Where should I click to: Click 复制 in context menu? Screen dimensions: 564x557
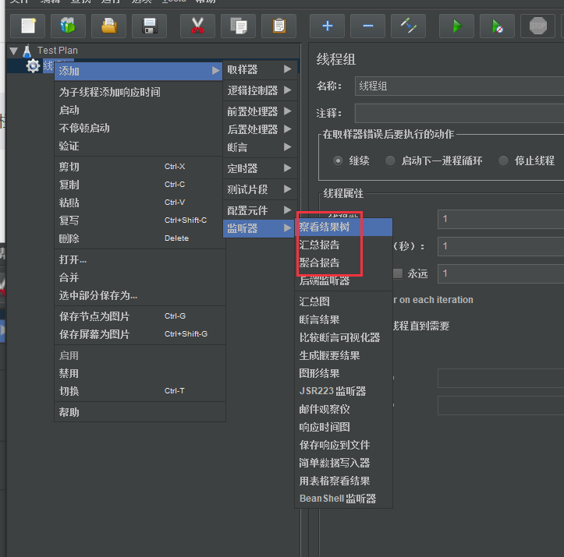point(139,185)
